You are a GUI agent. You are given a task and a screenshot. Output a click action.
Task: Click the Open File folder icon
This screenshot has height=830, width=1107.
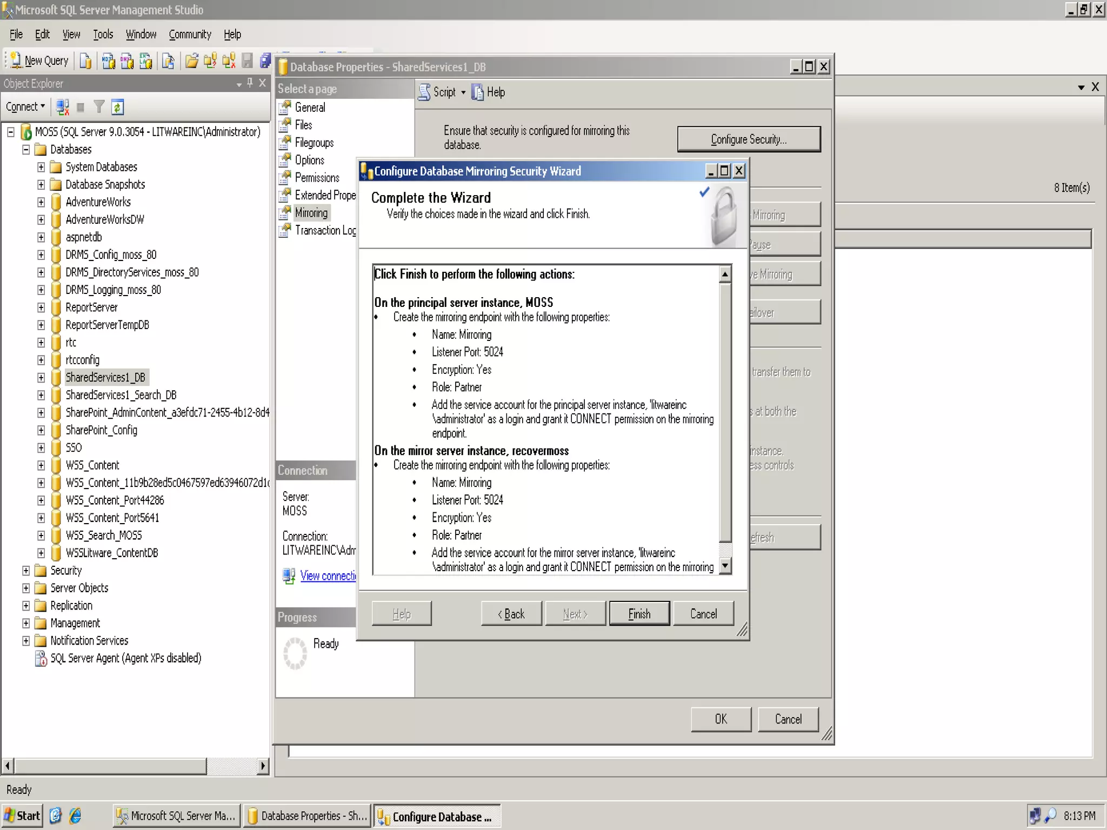click(x=191, y=61)
